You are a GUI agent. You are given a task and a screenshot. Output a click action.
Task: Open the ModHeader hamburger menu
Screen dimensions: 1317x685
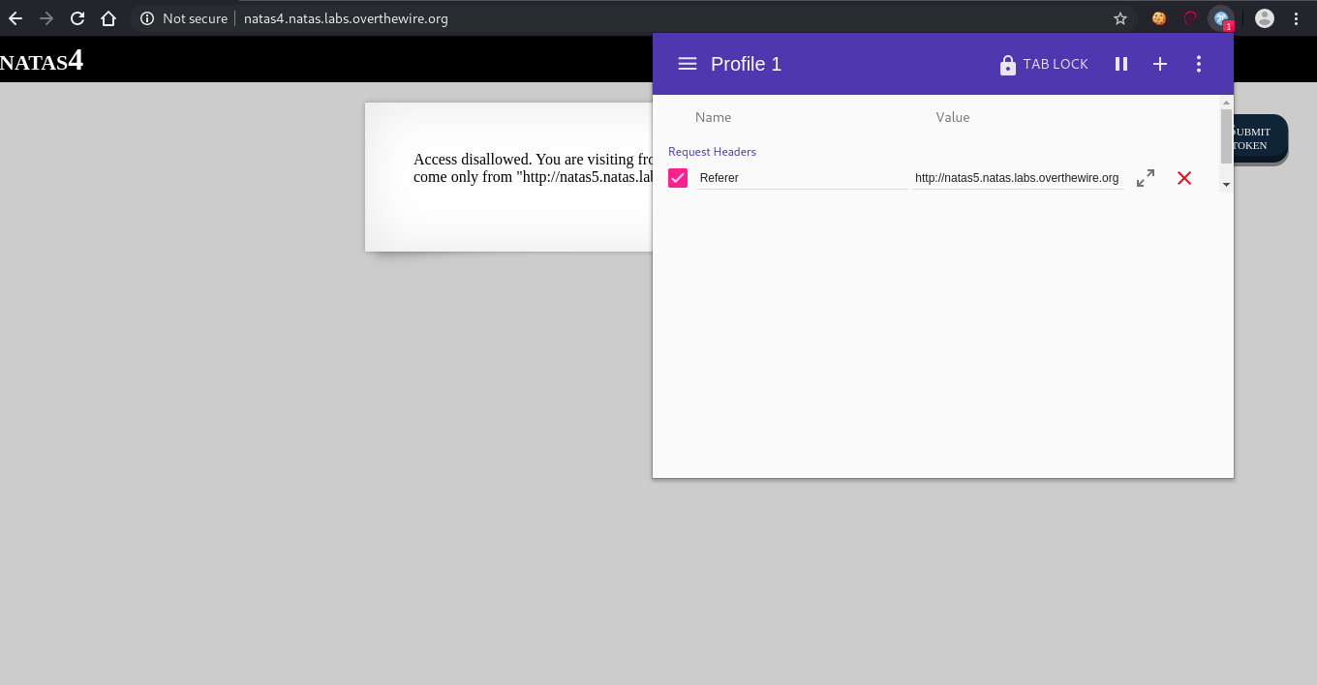click(688, 64)
